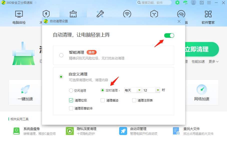Open the 软件管家 software manager tab
Screen dimensions: 227x141
[208, 17]
